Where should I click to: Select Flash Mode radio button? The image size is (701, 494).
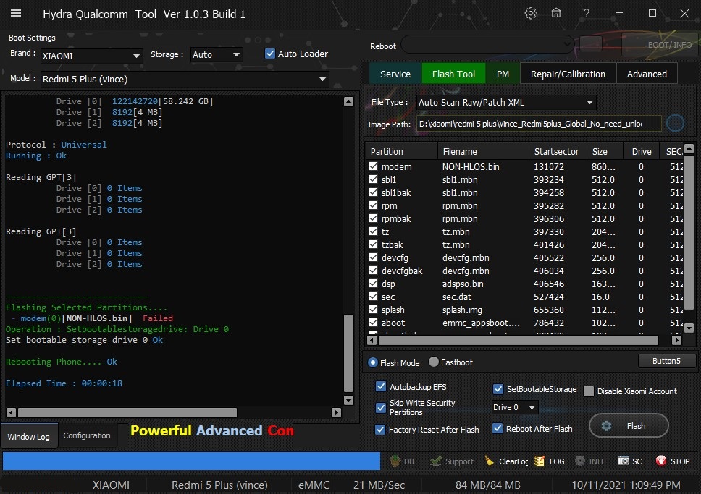tap(373, 362)
